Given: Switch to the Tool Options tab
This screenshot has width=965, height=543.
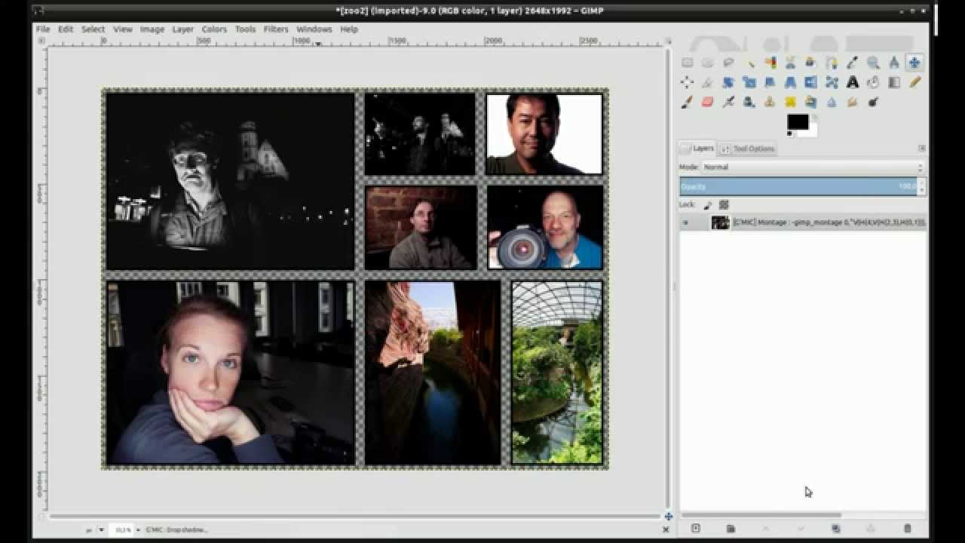Looking at the screenshot, I should (748, 149).
